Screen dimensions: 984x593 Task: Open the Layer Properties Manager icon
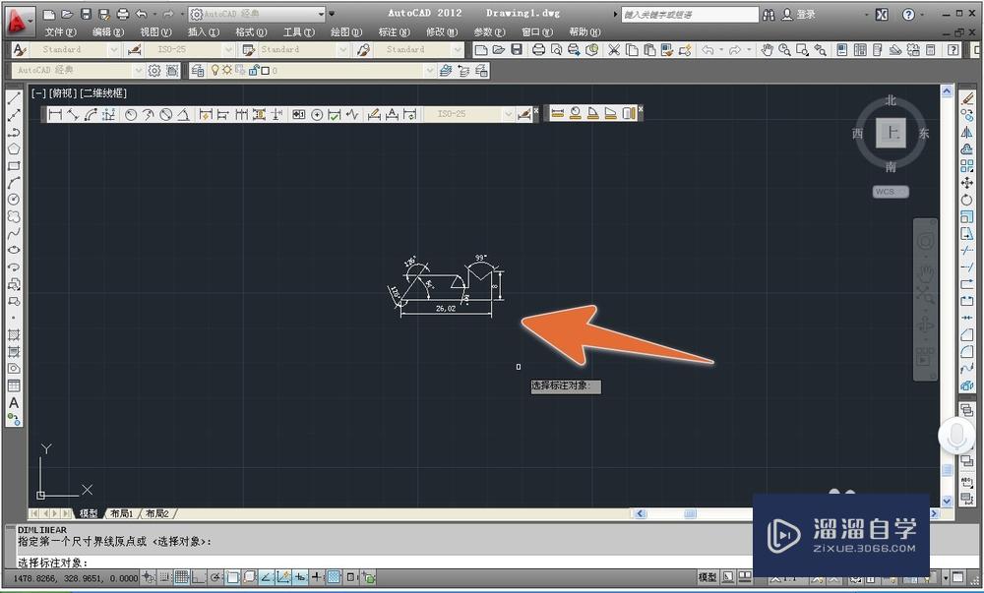click(198, 70)
